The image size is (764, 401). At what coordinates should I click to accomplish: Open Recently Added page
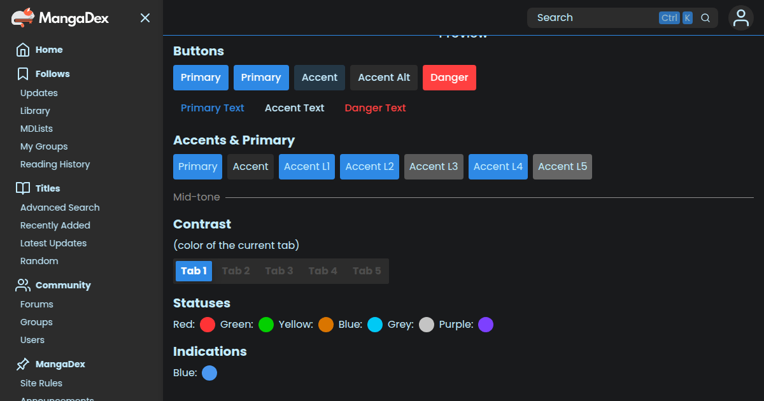click(55, 225)
